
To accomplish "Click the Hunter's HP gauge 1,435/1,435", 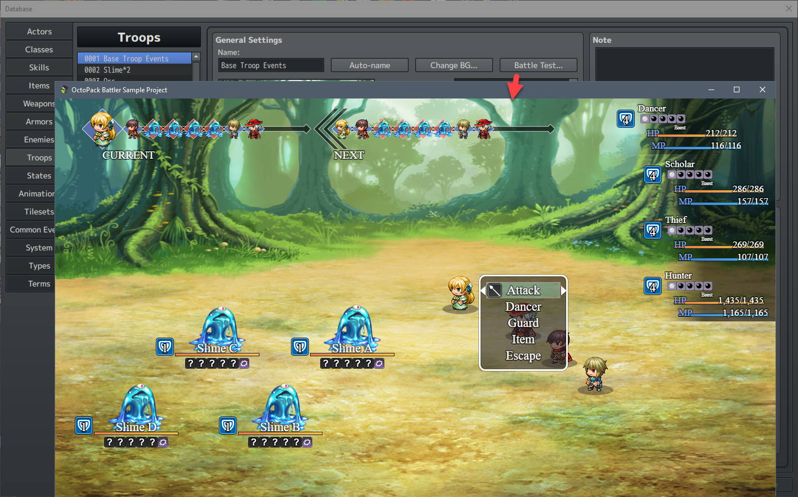I will pyautogui.click(x=719, y=301).
